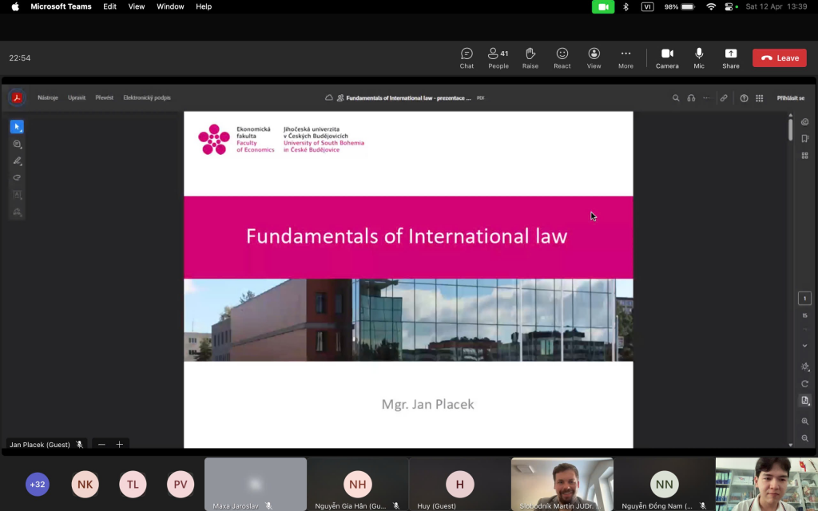Open the Převést menu in Acrobat

(x=105, y=97)
